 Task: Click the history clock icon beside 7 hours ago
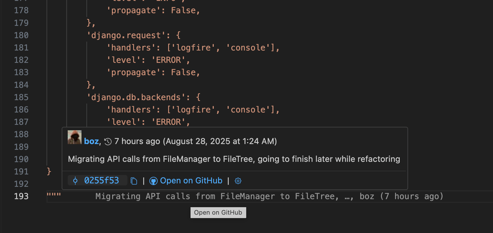(108, 142)
